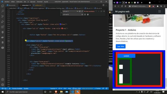
Task: Open browser main hamburger menu
Action: click(165, 6)
